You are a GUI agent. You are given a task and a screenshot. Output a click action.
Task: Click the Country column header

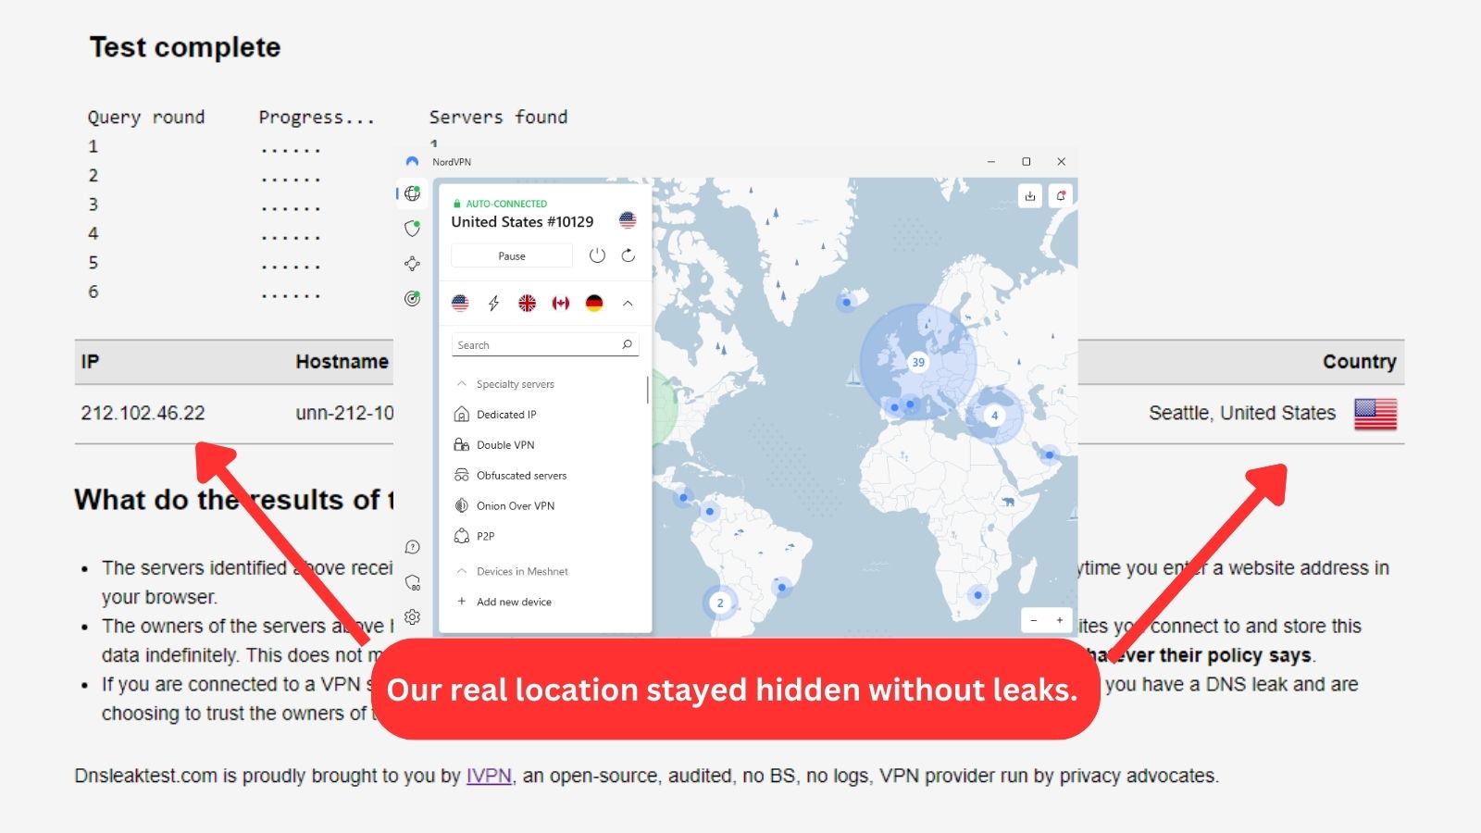[x=1359, y=362]
